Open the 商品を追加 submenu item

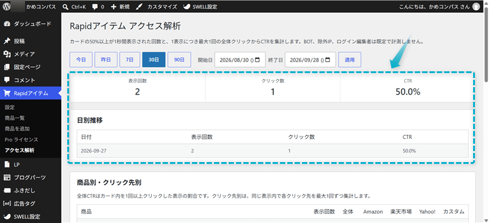tap(17, 129)
